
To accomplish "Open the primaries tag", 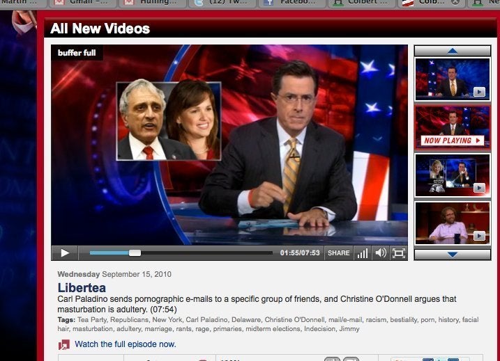I will pos(227,328).
